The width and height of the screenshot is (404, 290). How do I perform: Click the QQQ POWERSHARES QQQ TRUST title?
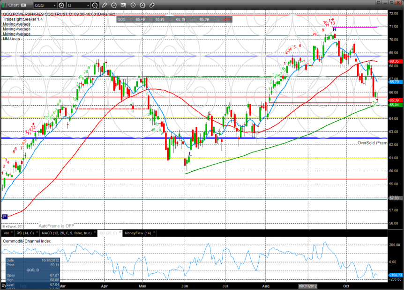[x=59, y=14]
